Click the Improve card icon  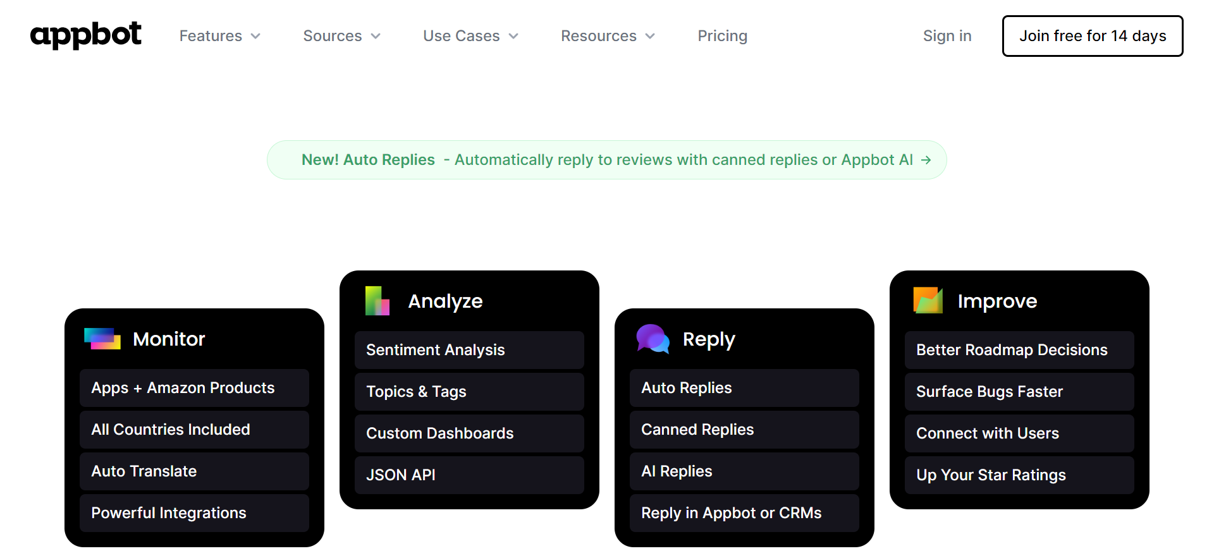(x=928, y=300)
